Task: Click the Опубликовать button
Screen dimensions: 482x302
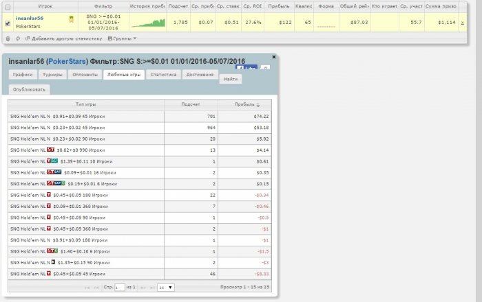Action: 29,89
